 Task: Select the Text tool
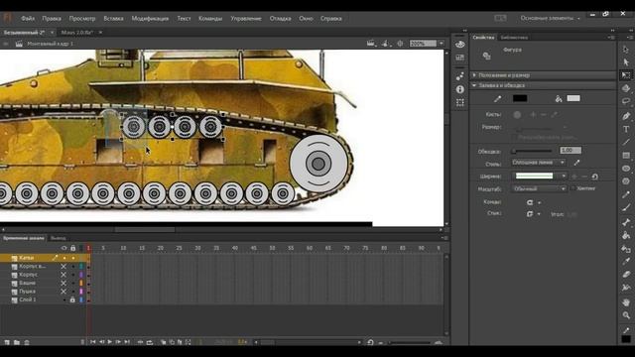pyautogui.click(x=626, y=129)
